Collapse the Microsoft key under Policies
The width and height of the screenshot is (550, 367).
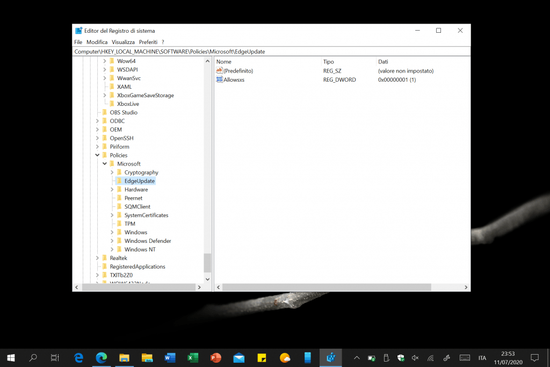[x=105, y=164]
